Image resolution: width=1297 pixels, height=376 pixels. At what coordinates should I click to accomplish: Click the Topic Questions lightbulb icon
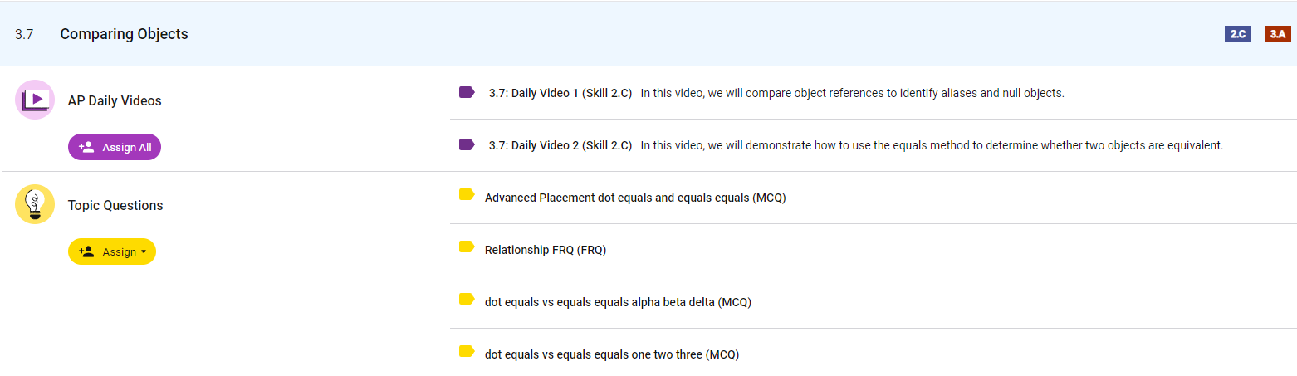(35, 204)
